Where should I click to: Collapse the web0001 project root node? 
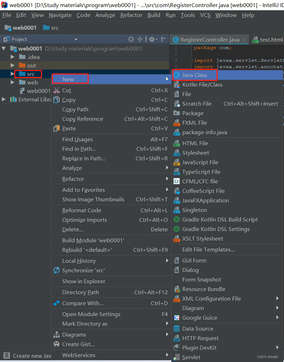point(4,49)
